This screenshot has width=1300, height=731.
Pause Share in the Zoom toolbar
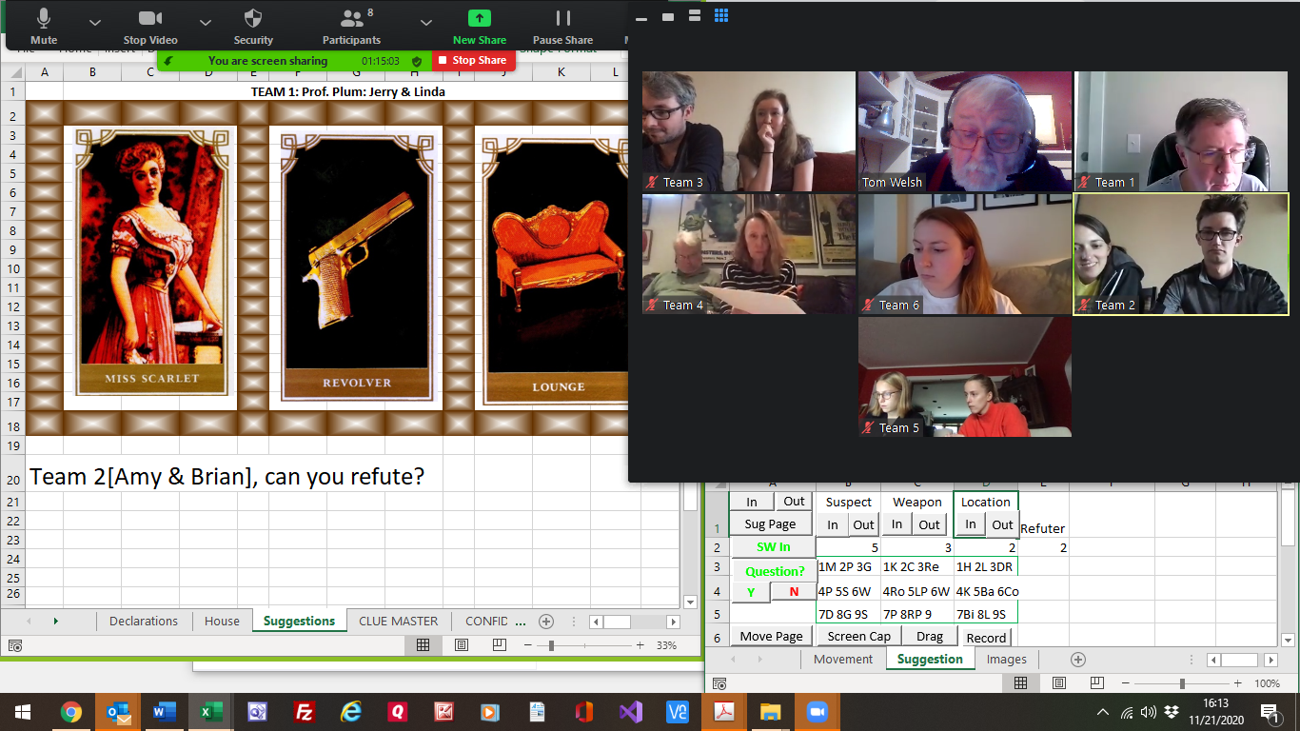coord(562,26)
